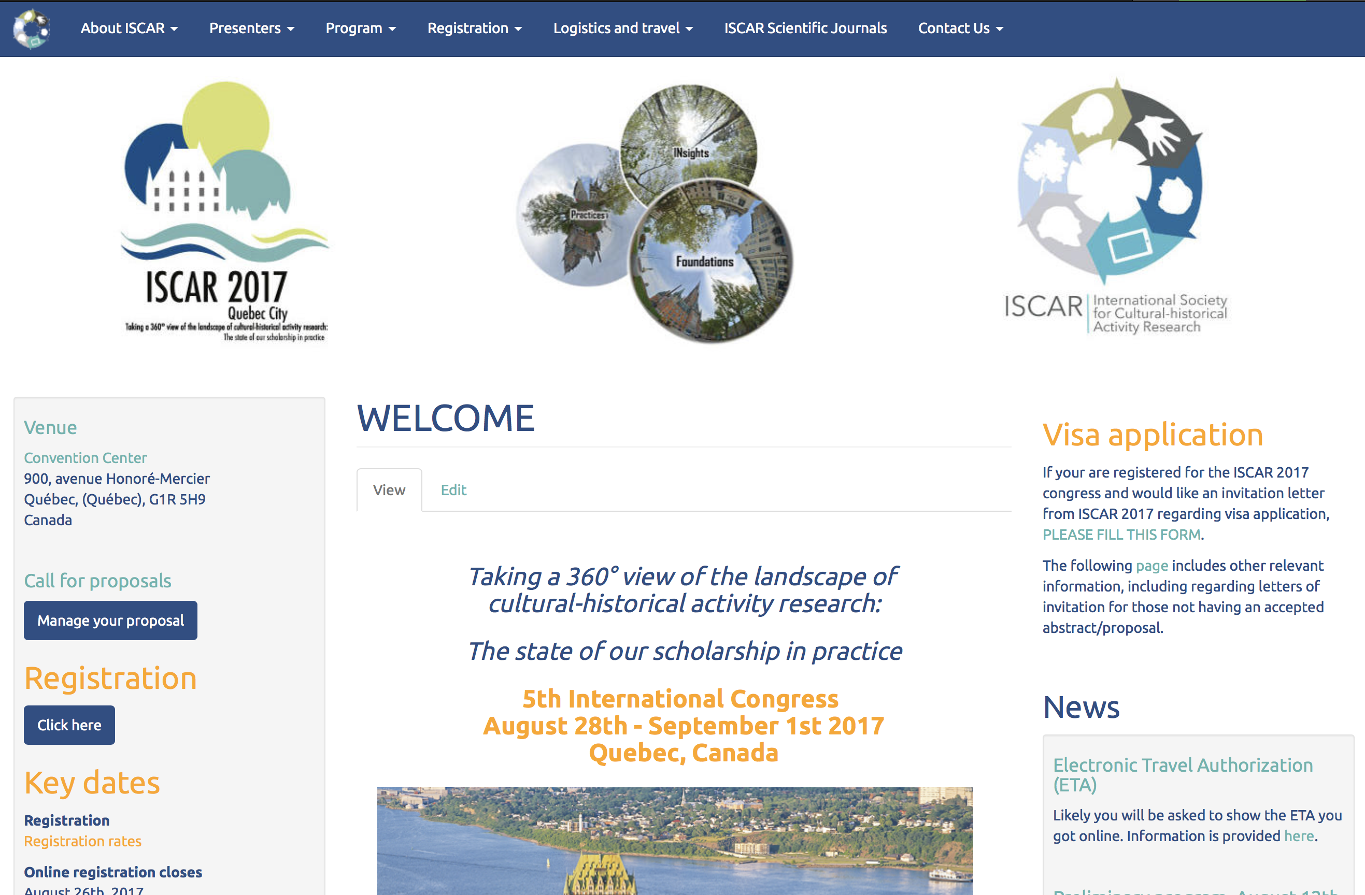Click the News section heading
Viewport: 1365px width, 895px height.
coord(1081,707)
